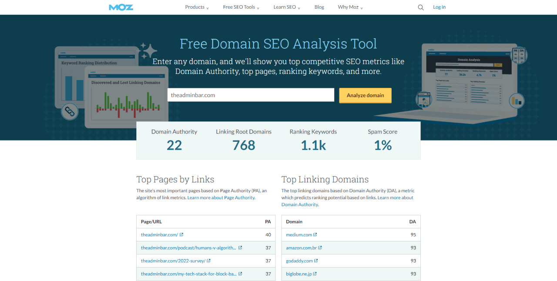Open external link icon beside biglobe.ne.jp
The image size is (557, 281).
tap(315, 274)
